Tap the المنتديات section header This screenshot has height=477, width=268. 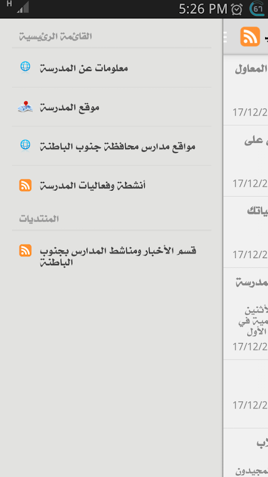click(39, 219)
